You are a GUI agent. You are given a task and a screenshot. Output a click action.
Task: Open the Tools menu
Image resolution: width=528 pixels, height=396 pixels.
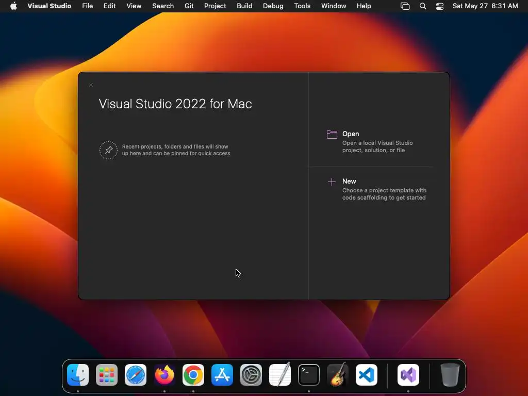coord(302,6)
